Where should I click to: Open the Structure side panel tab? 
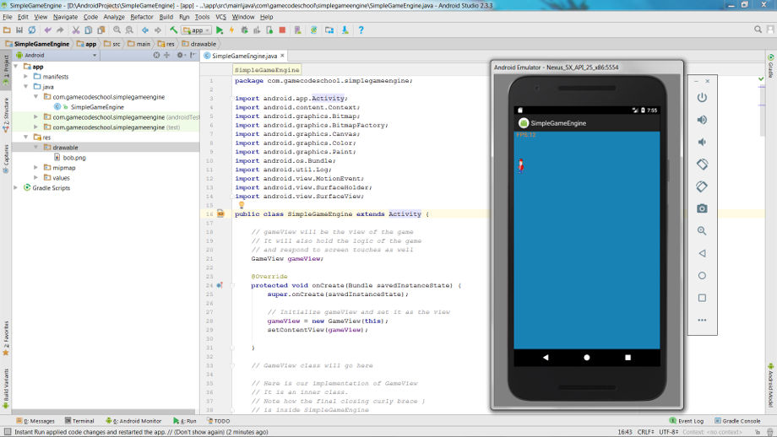tap(6, 115)
